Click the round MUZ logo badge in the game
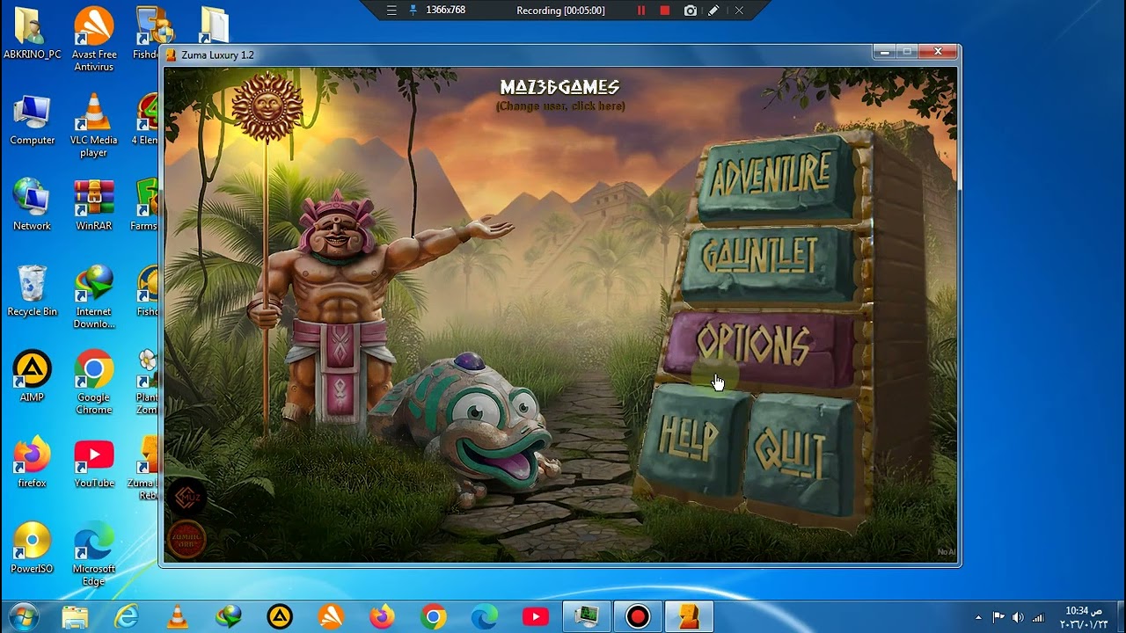1126x633 pixels. pos(188,497)
